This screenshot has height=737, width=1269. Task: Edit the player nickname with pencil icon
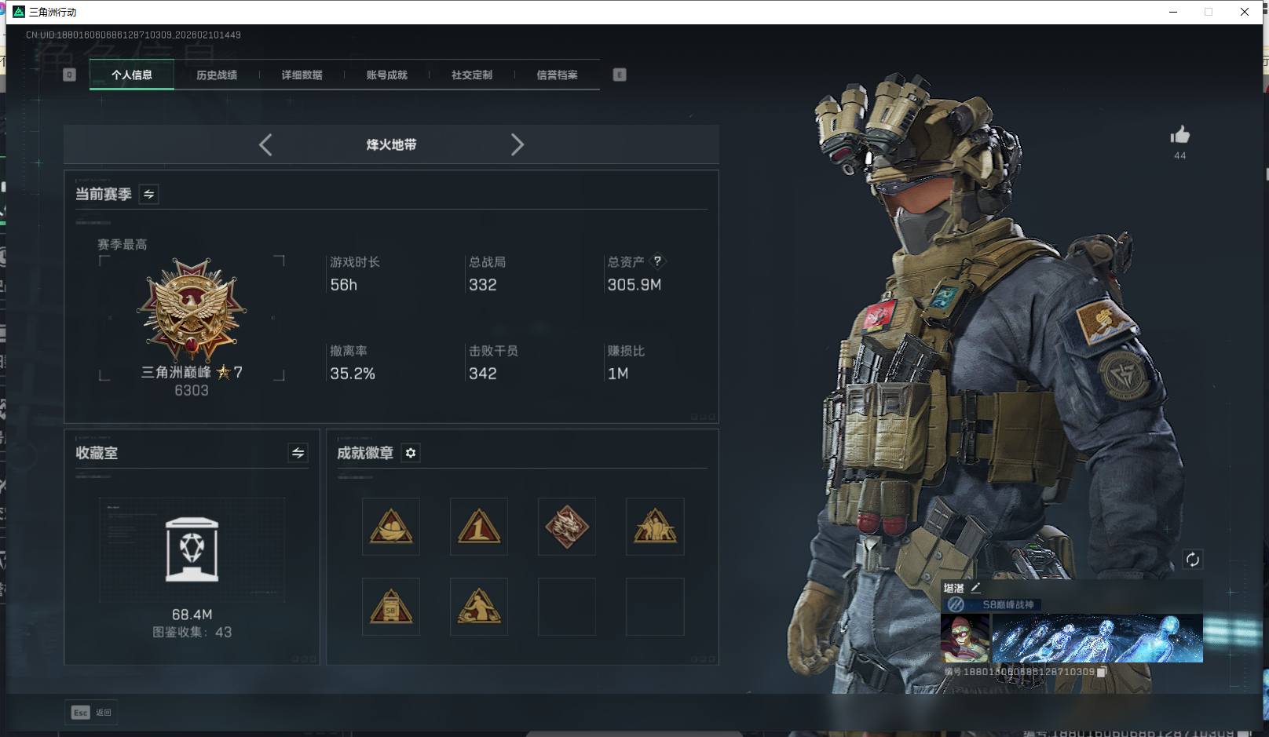click(976, 587)
